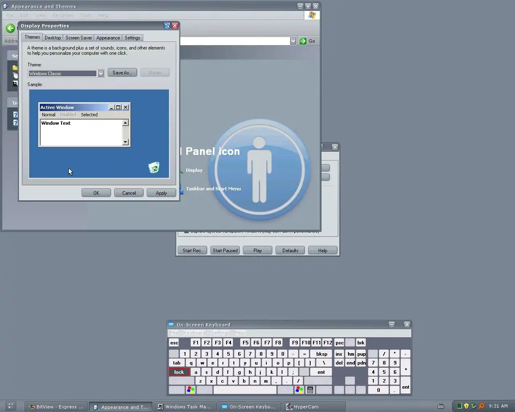Click the green Go arrow beside the address bar
The width and height of the screenshot is (515, 412).
point(303,41)
